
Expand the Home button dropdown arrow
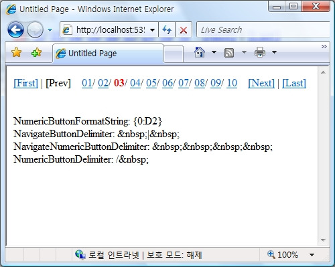tap(214, 52)
